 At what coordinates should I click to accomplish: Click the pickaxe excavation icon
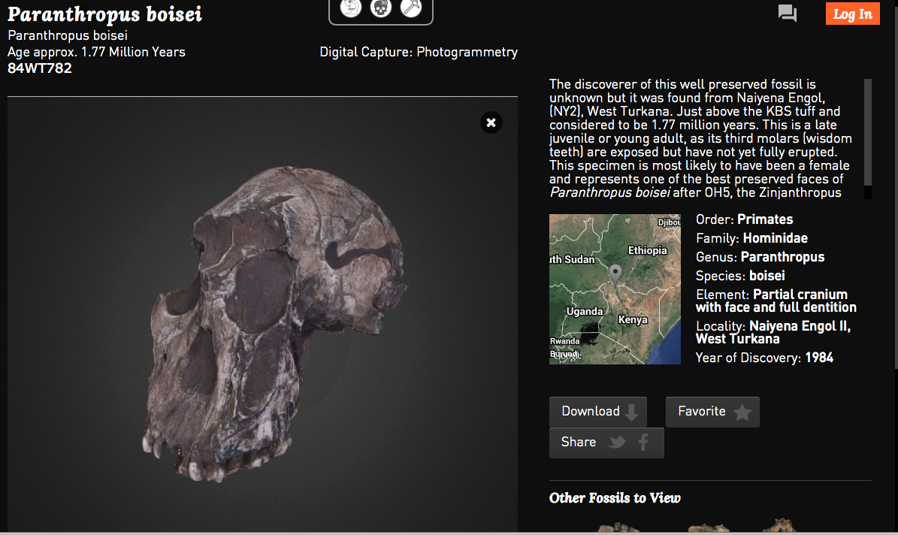pyautogui.click(x=411, y=8)
